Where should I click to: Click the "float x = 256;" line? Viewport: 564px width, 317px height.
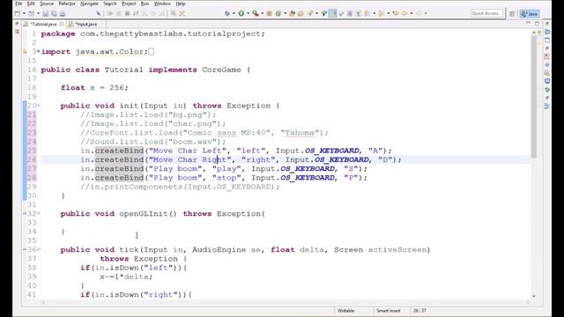click(x=94, y=88)
